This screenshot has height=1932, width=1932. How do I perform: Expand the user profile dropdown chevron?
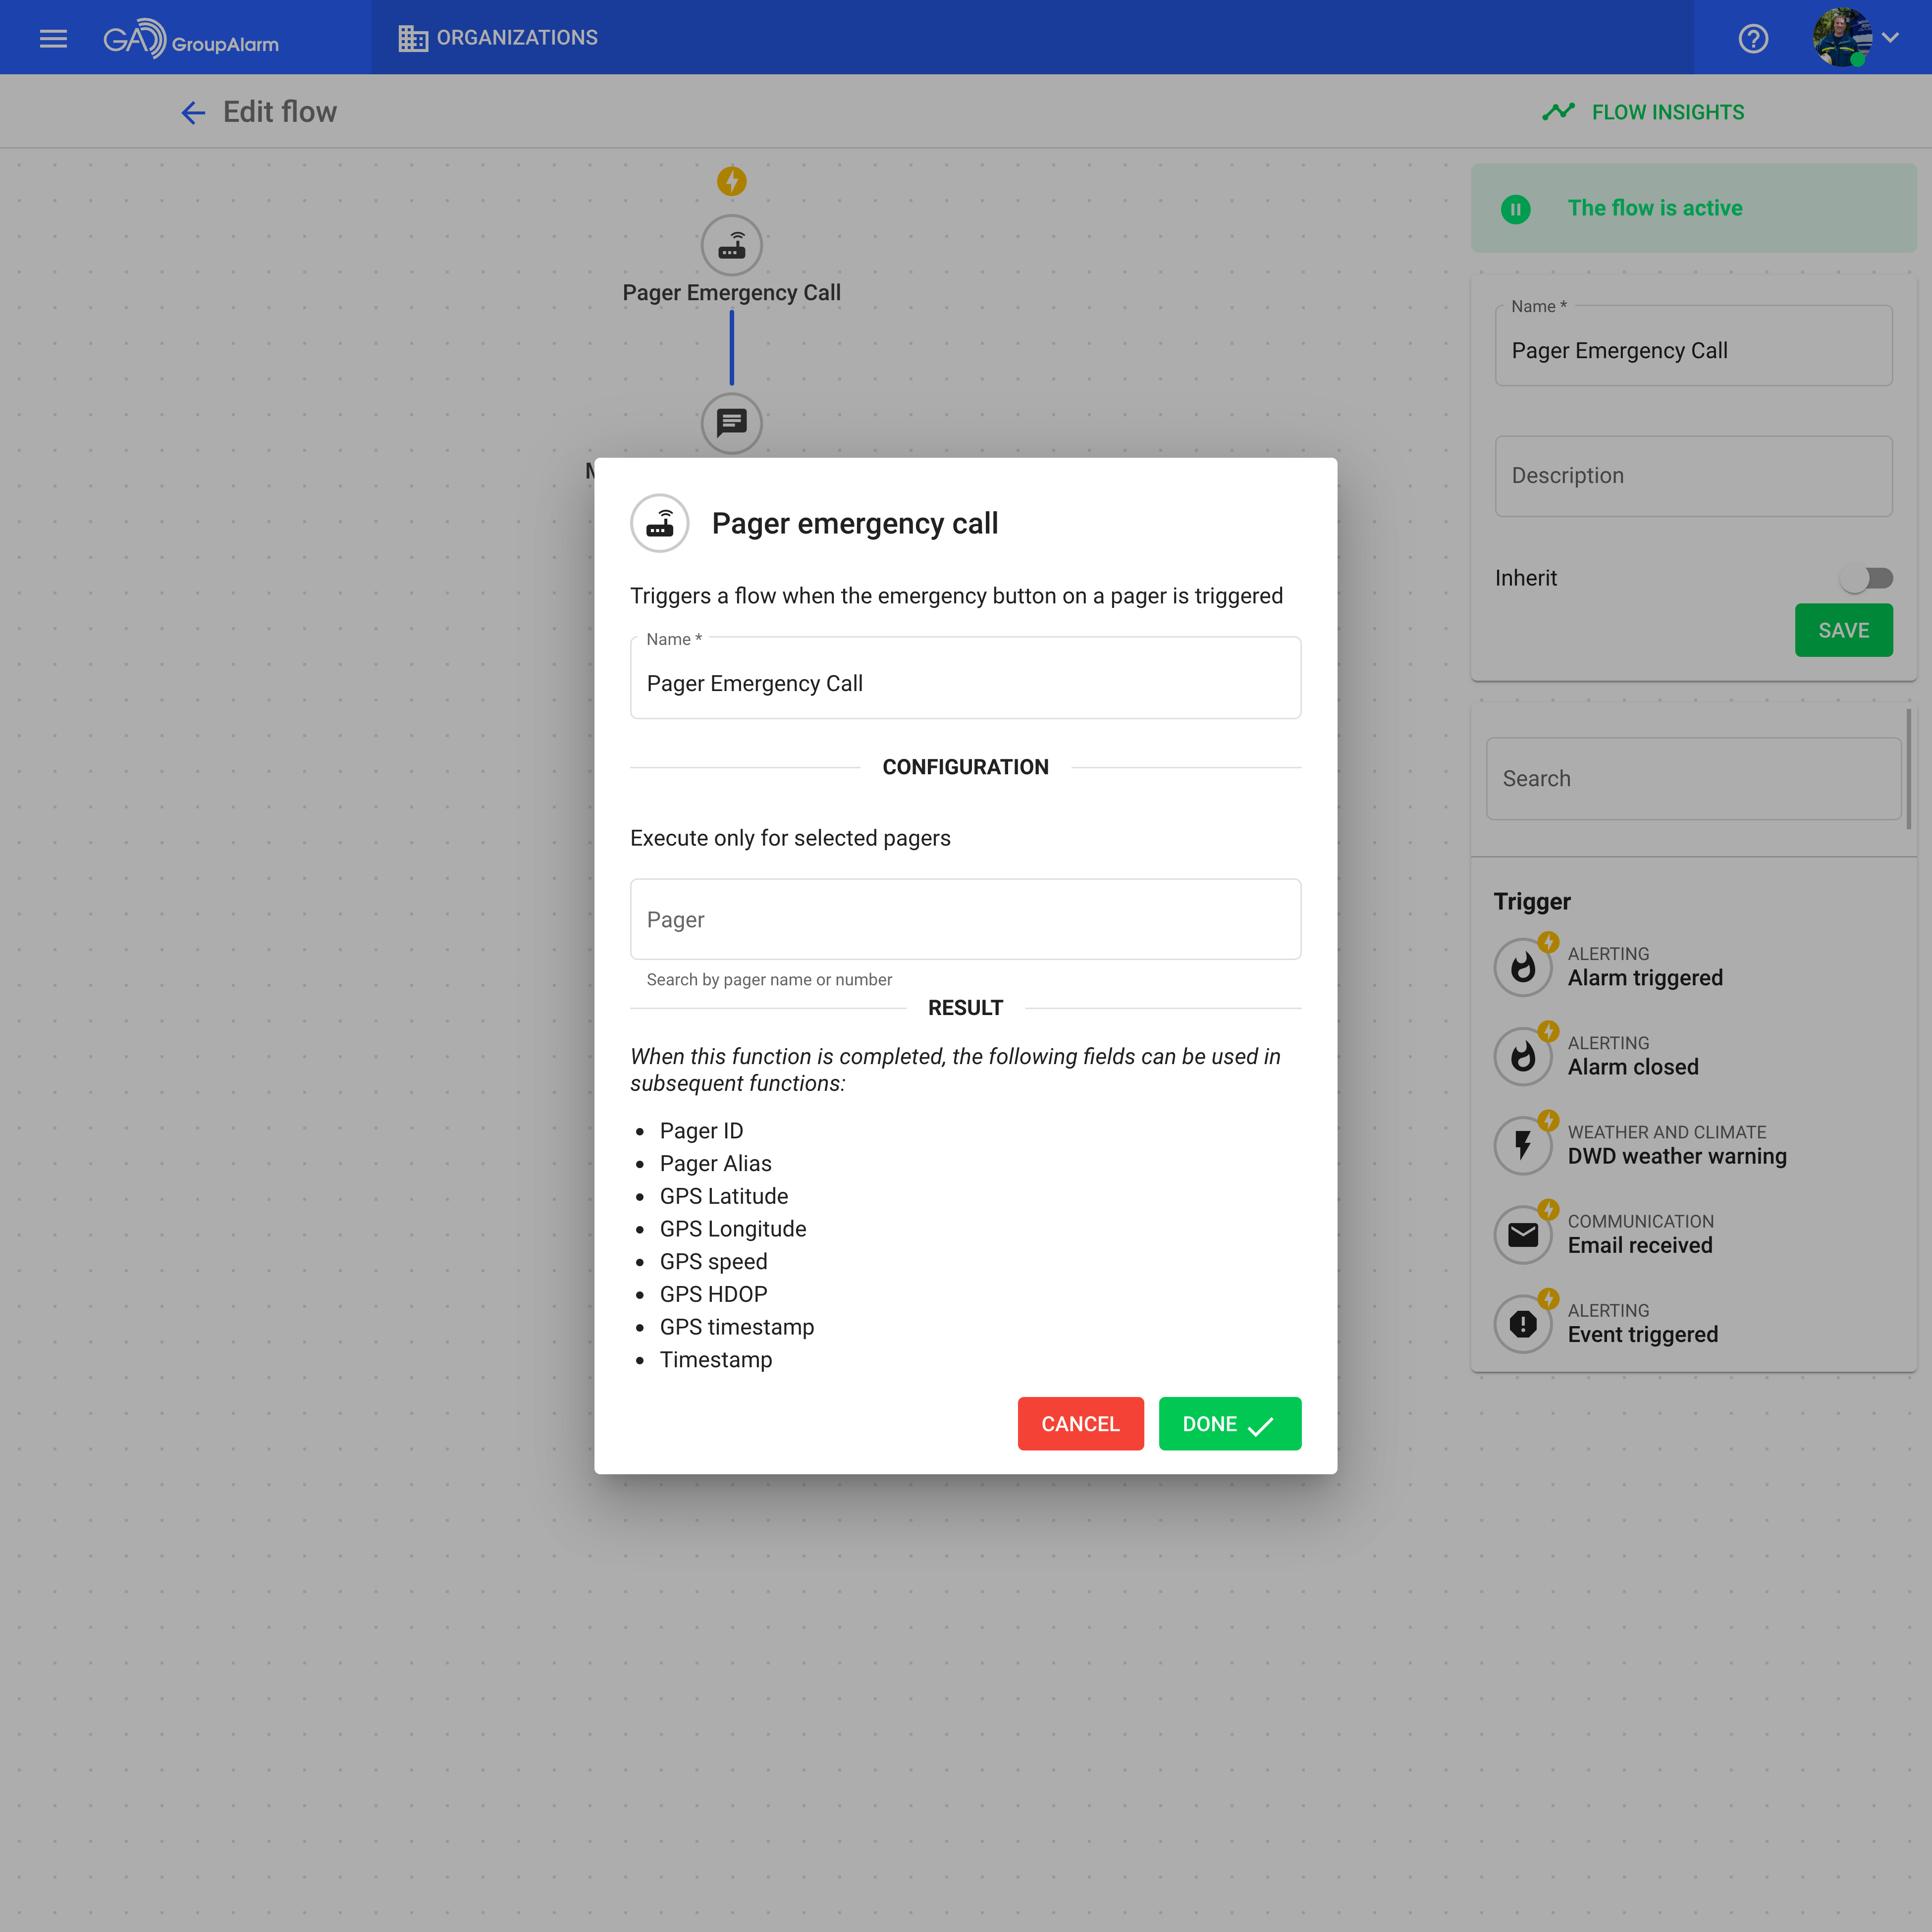click(1889, 38)
